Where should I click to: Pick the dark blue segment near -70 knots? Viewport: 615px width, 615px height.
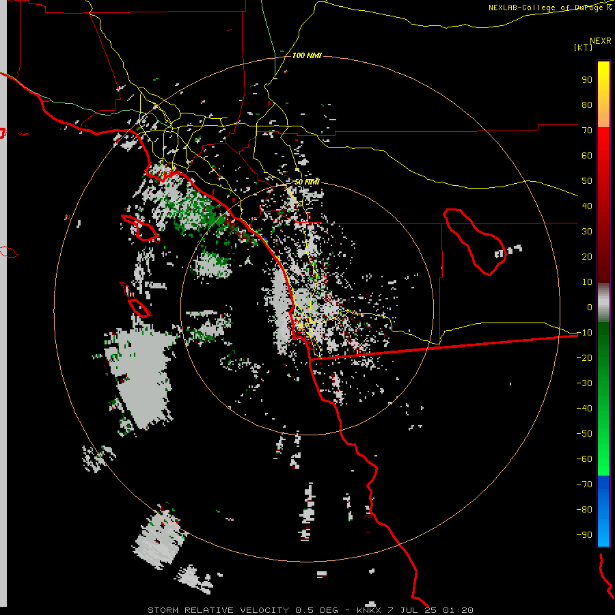tap(603, 487)
